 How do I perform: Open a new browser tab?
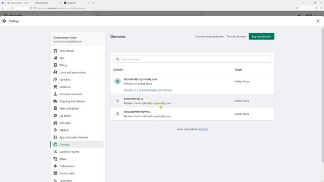point(93,3)
